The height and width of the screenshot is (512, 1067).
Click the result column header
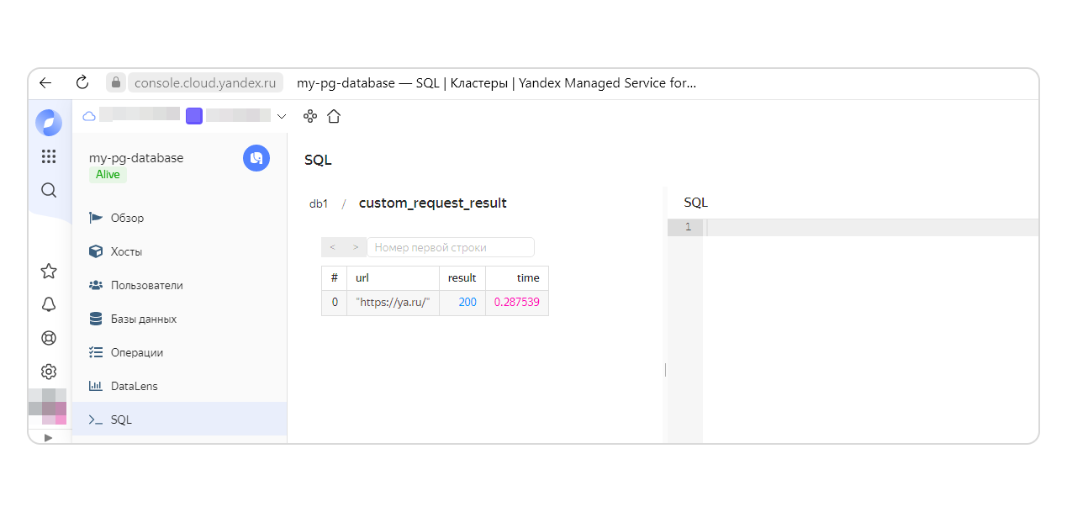pos(462,278)
